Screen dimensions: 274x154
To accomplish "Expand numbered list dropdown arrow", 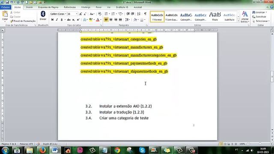I will [116, 14].
